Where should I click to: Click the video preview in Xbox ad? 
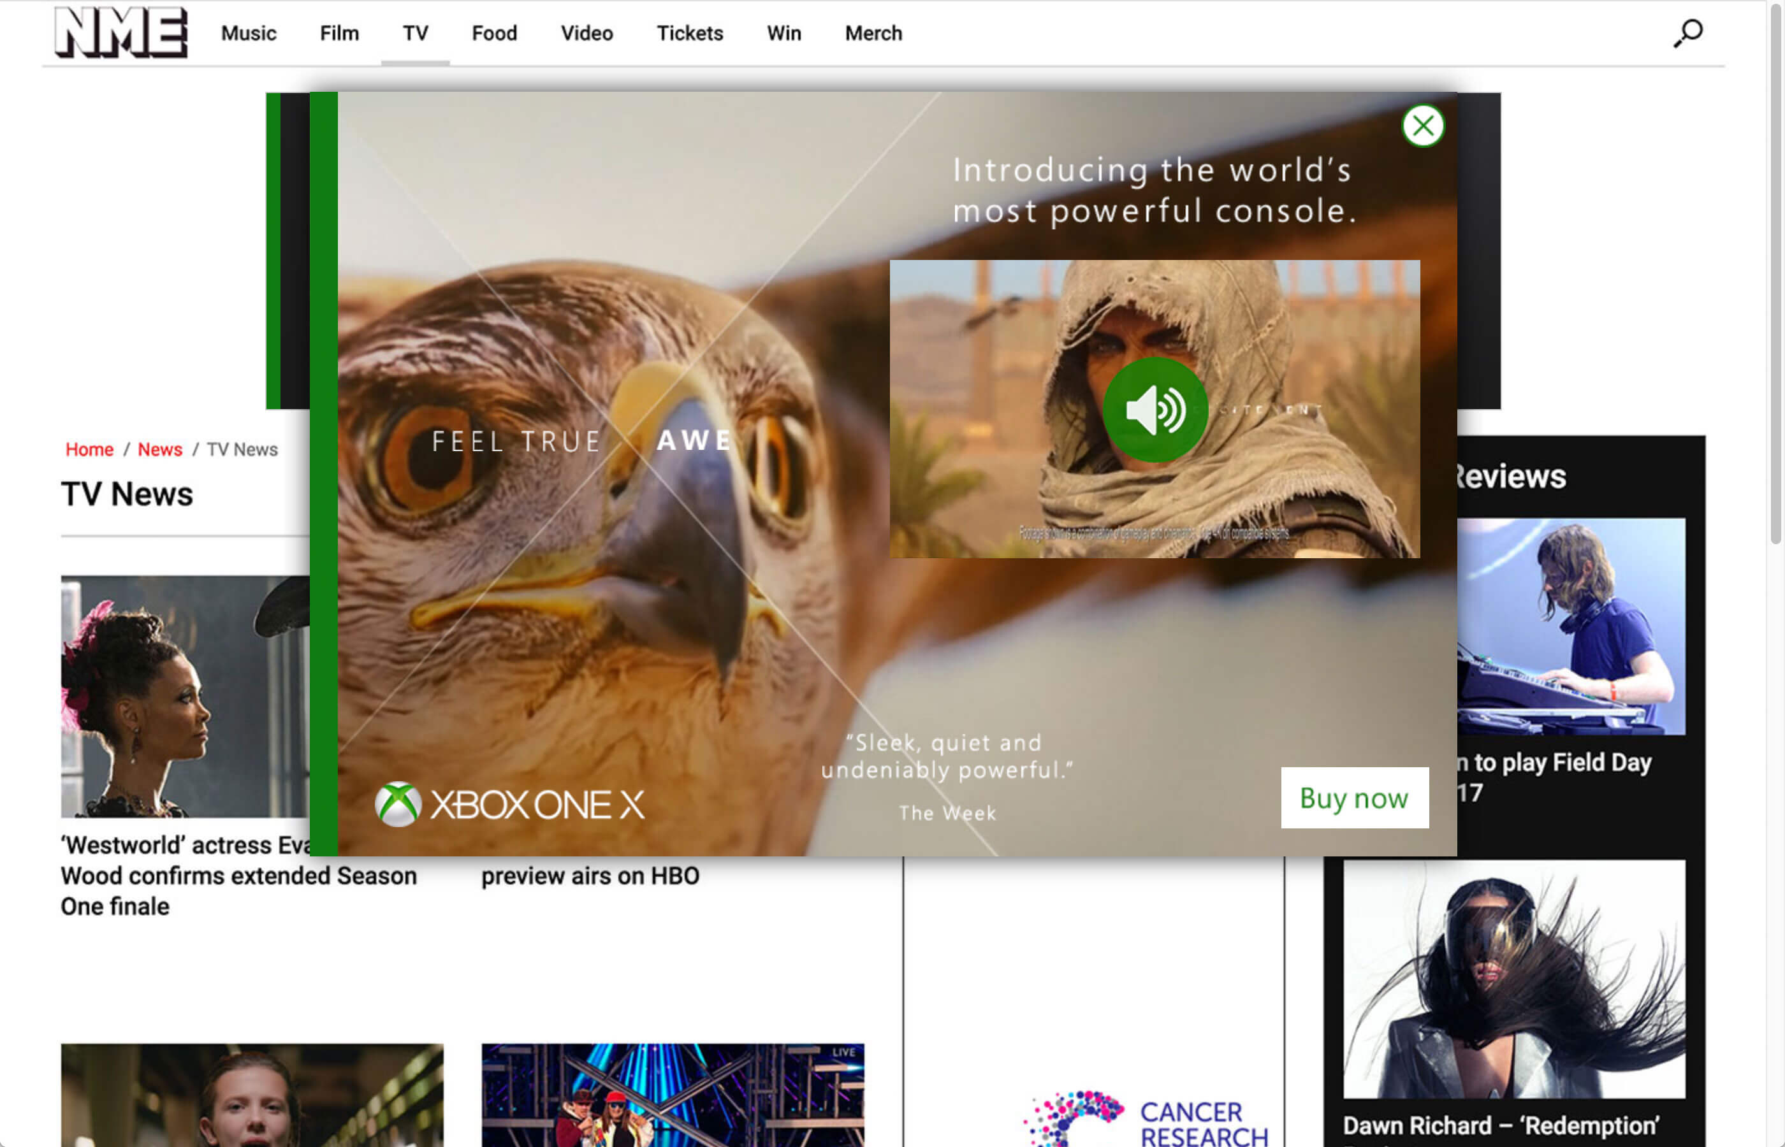[x=1155, y=408]
